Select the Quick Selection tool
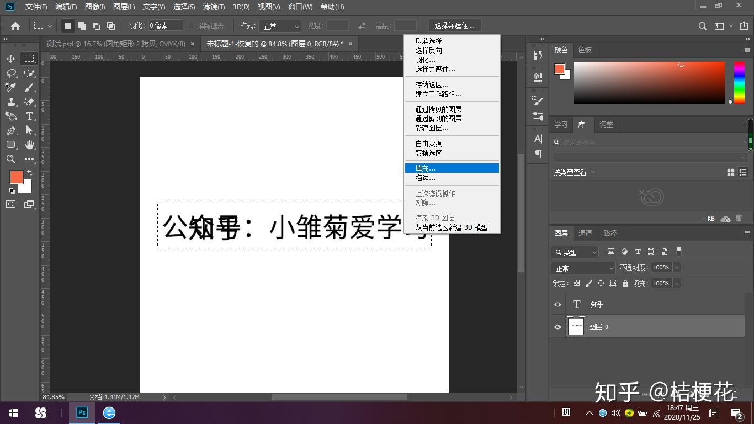The image size is (754, 424). click(29, 73)
